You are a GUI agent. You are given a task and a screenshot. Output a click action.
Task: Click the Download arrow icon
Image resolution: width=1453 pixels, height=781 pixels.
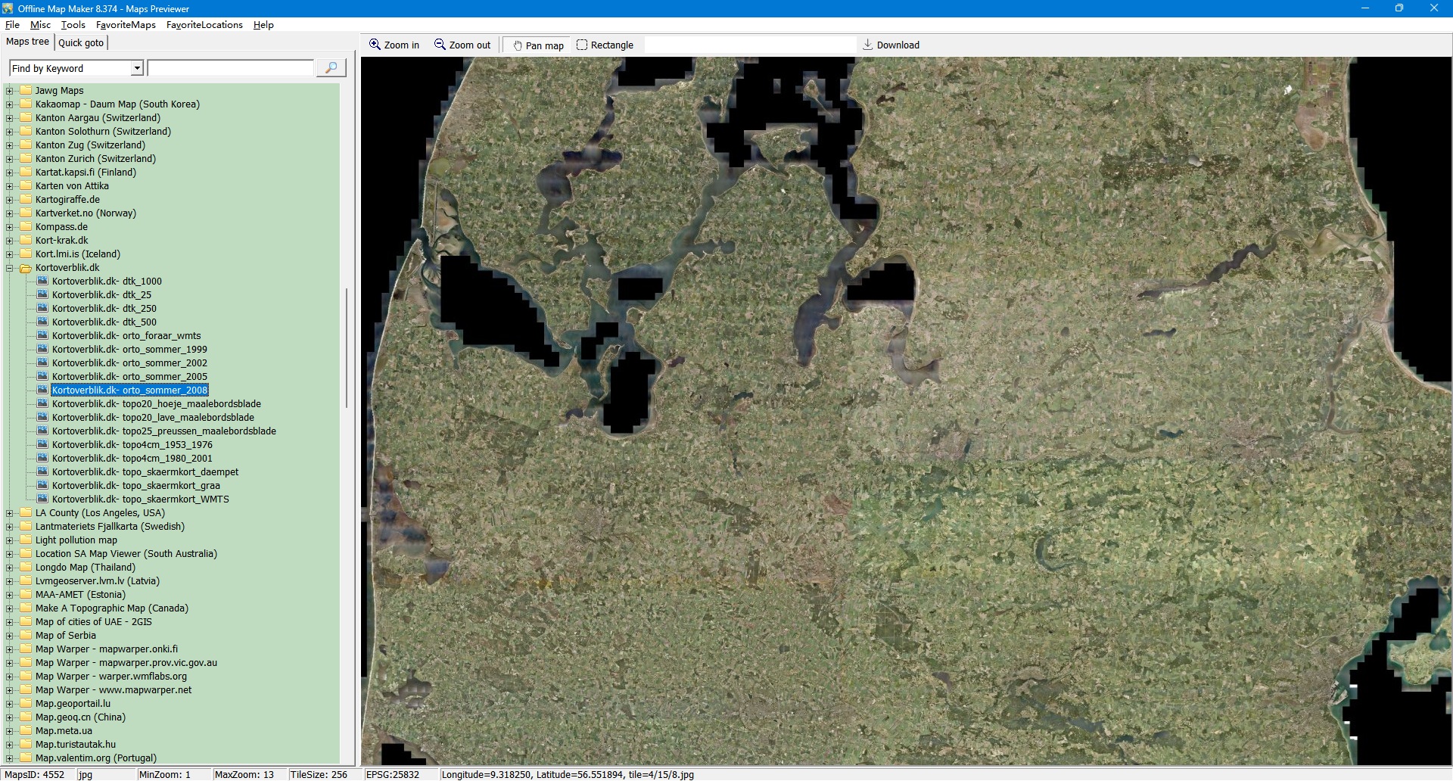pos(868,45)
